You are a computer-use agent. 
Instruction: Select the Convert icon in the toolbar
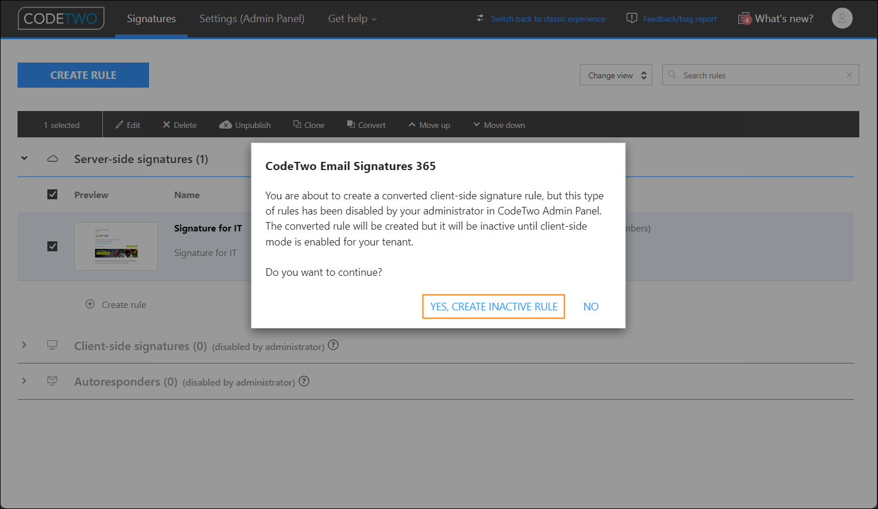tap(351, 124)
